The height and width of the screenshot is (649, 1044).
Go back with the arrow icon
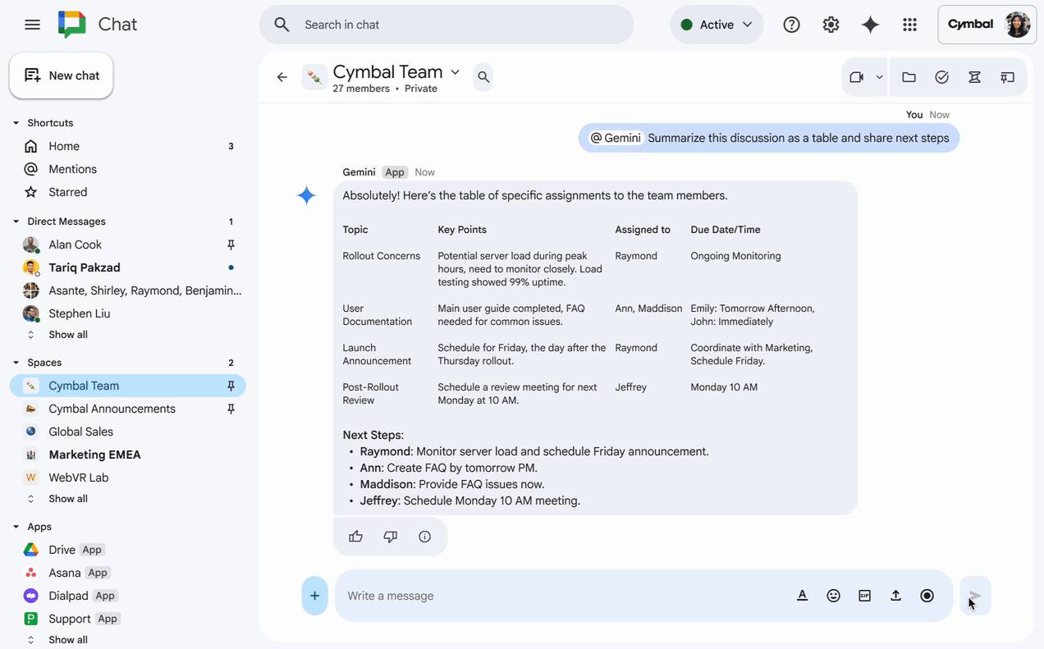(282, 77)
